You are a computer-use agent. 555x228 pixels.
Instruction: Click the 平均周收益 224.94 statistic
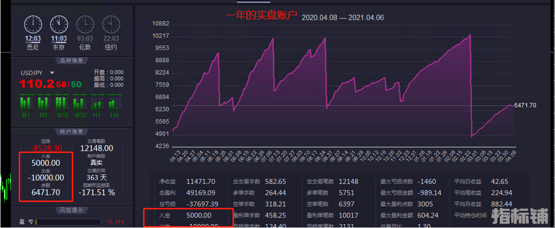483,193
